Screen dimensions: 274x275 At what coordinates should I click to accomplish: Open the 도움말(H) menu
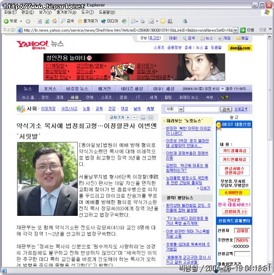tap(107, 13)
